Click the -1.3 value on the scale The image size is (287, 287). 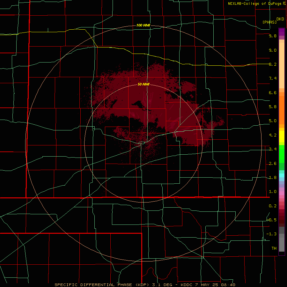pyautogui.click(x=272, y=234)
